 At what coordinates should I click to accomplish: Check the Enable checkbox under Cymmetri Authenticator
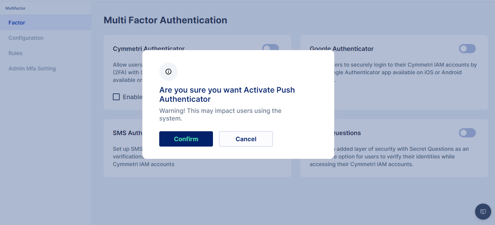[116, 97]
